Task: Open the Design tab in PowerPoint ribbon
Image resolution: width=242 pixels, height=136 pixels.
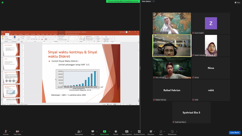Action: pos(16,34)
